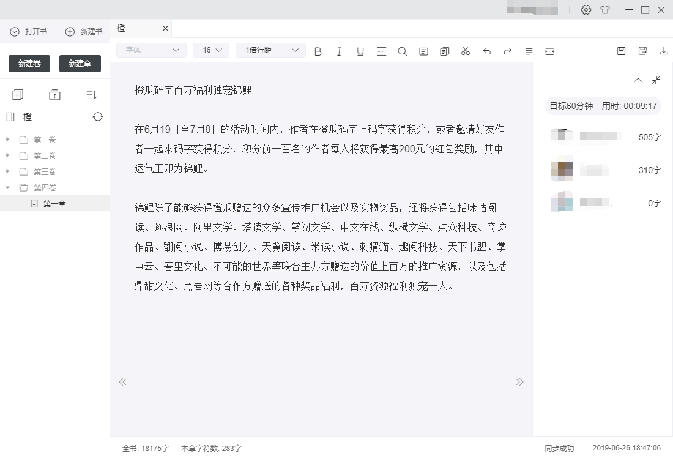Open the settings gear in the title bar
Image resolution: width=673 pixels, height=459 pixels.
click(x=586, y=10)
